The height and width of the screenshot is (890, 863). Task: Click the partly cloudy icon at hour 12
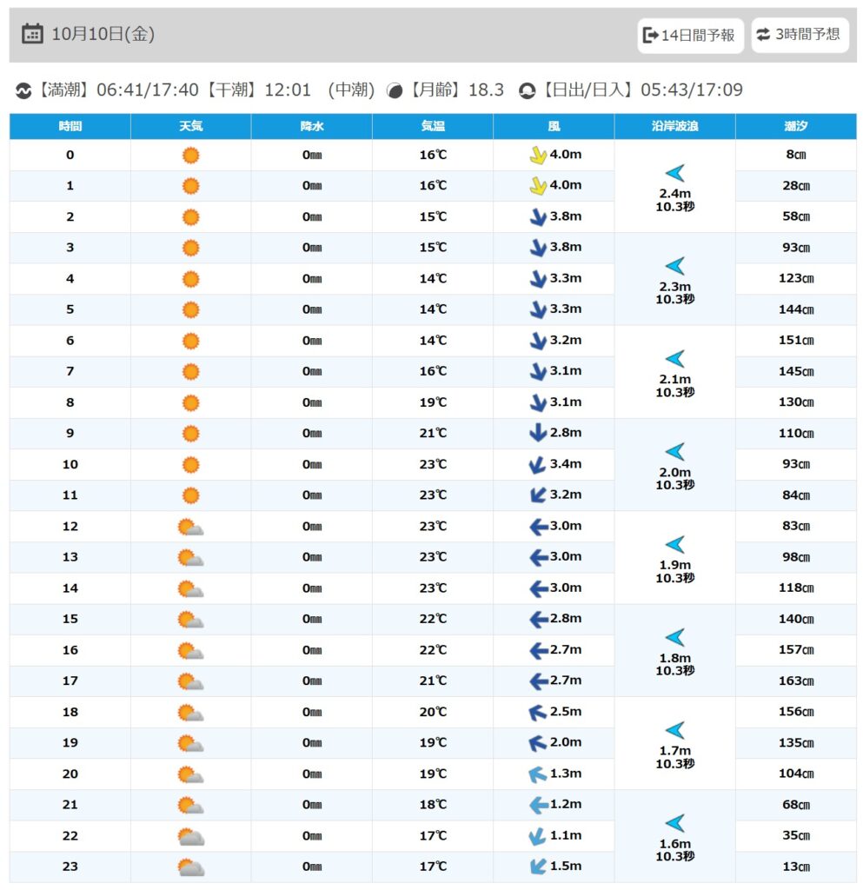(190, 527)
